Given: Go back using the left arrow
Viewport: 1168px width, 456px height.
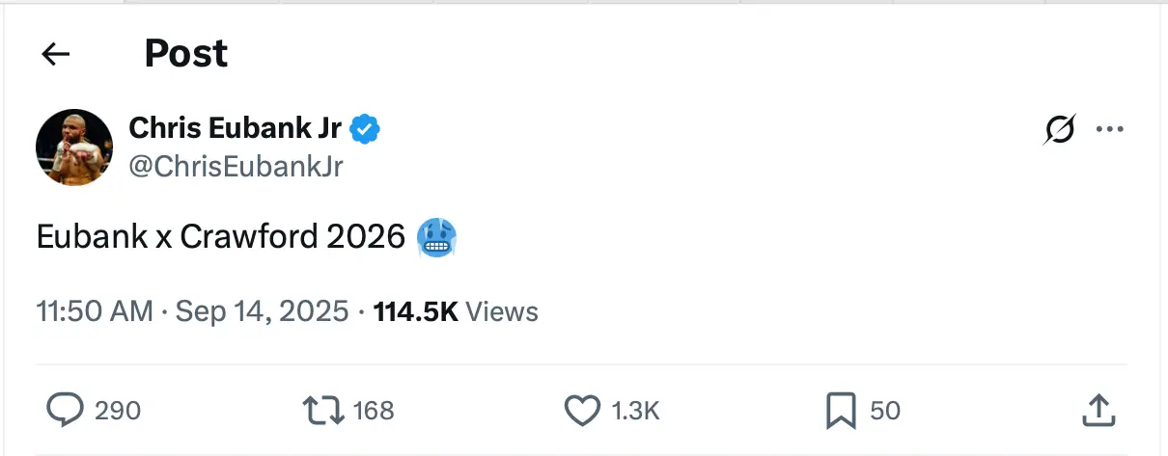Looking at the screenshot, I should (x=56, y=55).
